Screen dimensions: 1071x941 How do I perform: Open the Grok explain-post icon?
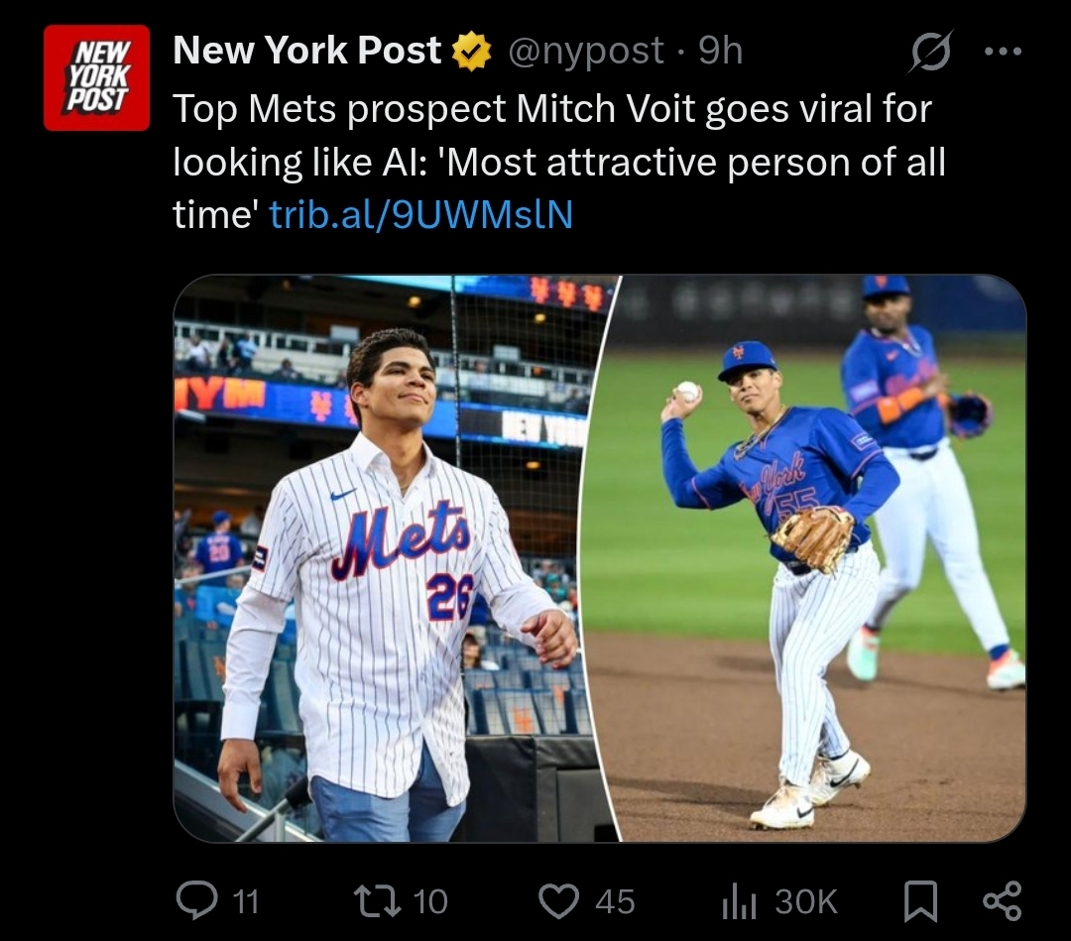[930, 51]
